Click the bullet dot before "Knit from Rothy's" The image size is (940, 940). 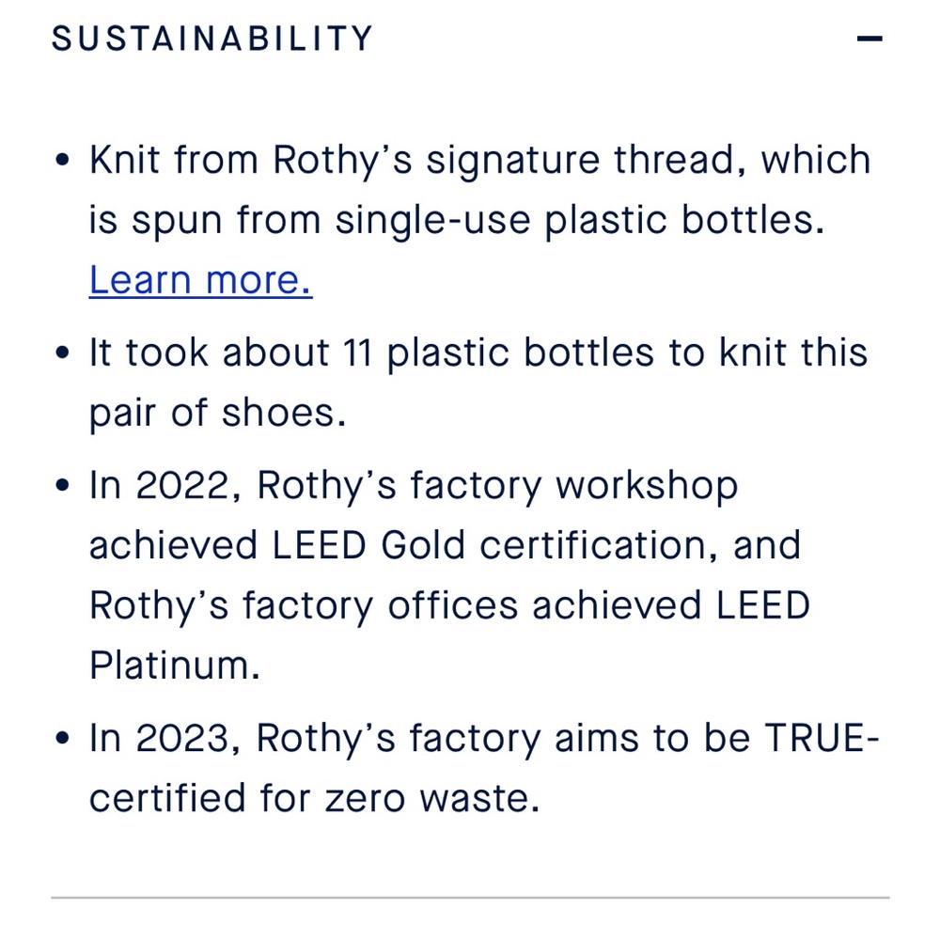(x=63, y=161)
